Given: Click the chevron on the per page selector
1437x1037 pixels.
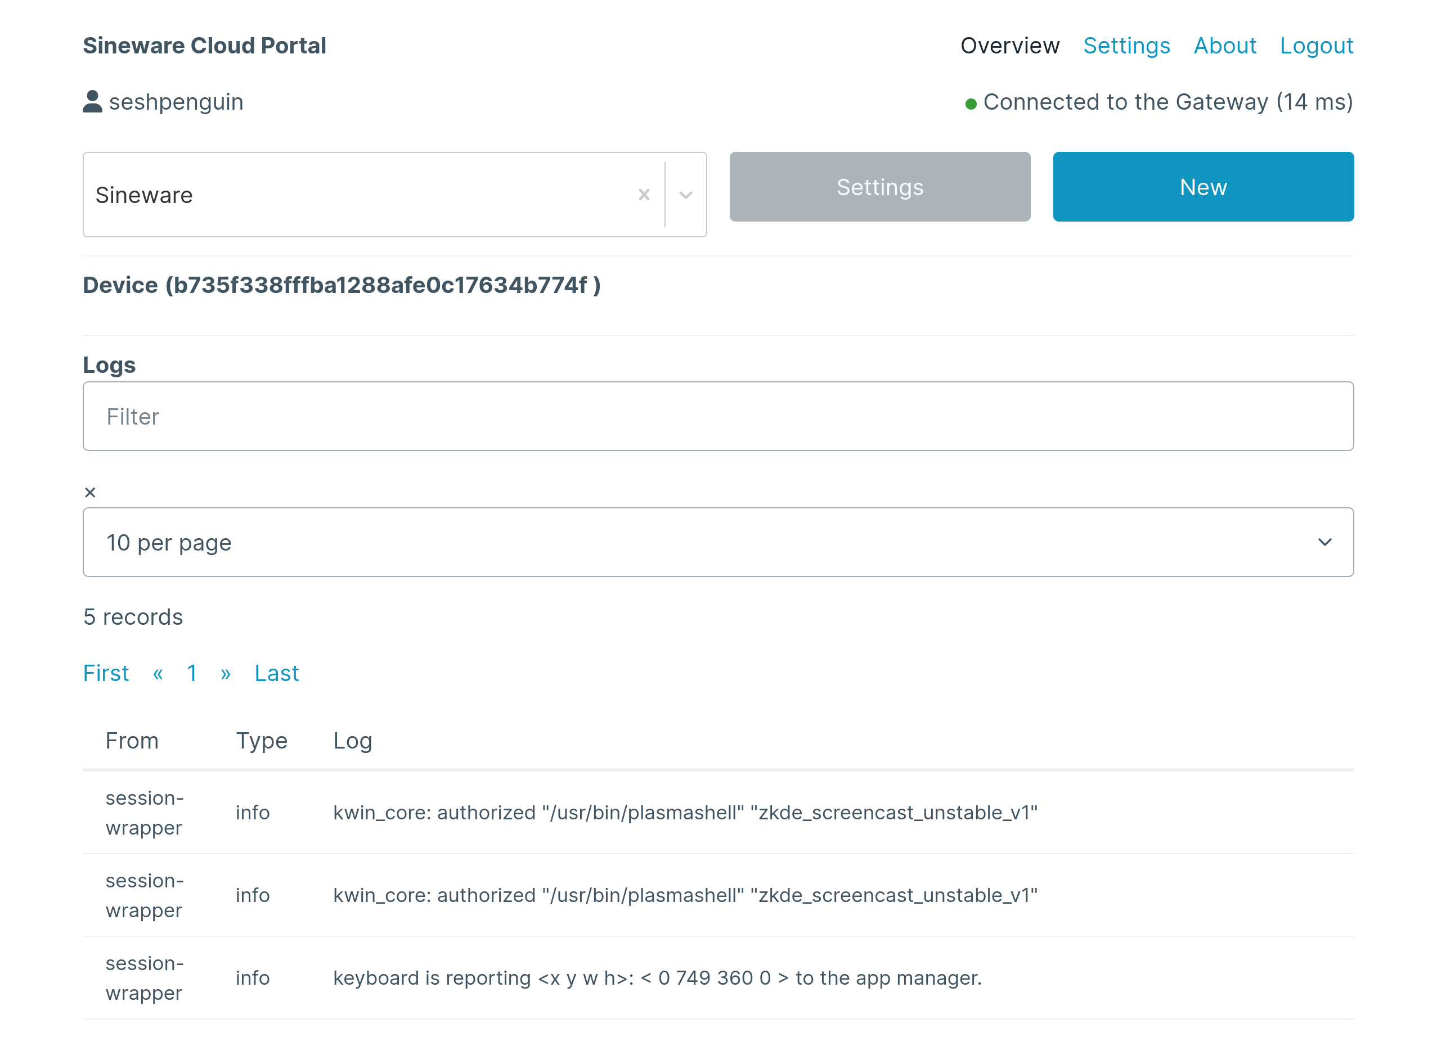Looking at the screenshot, I should (1324, 542).
